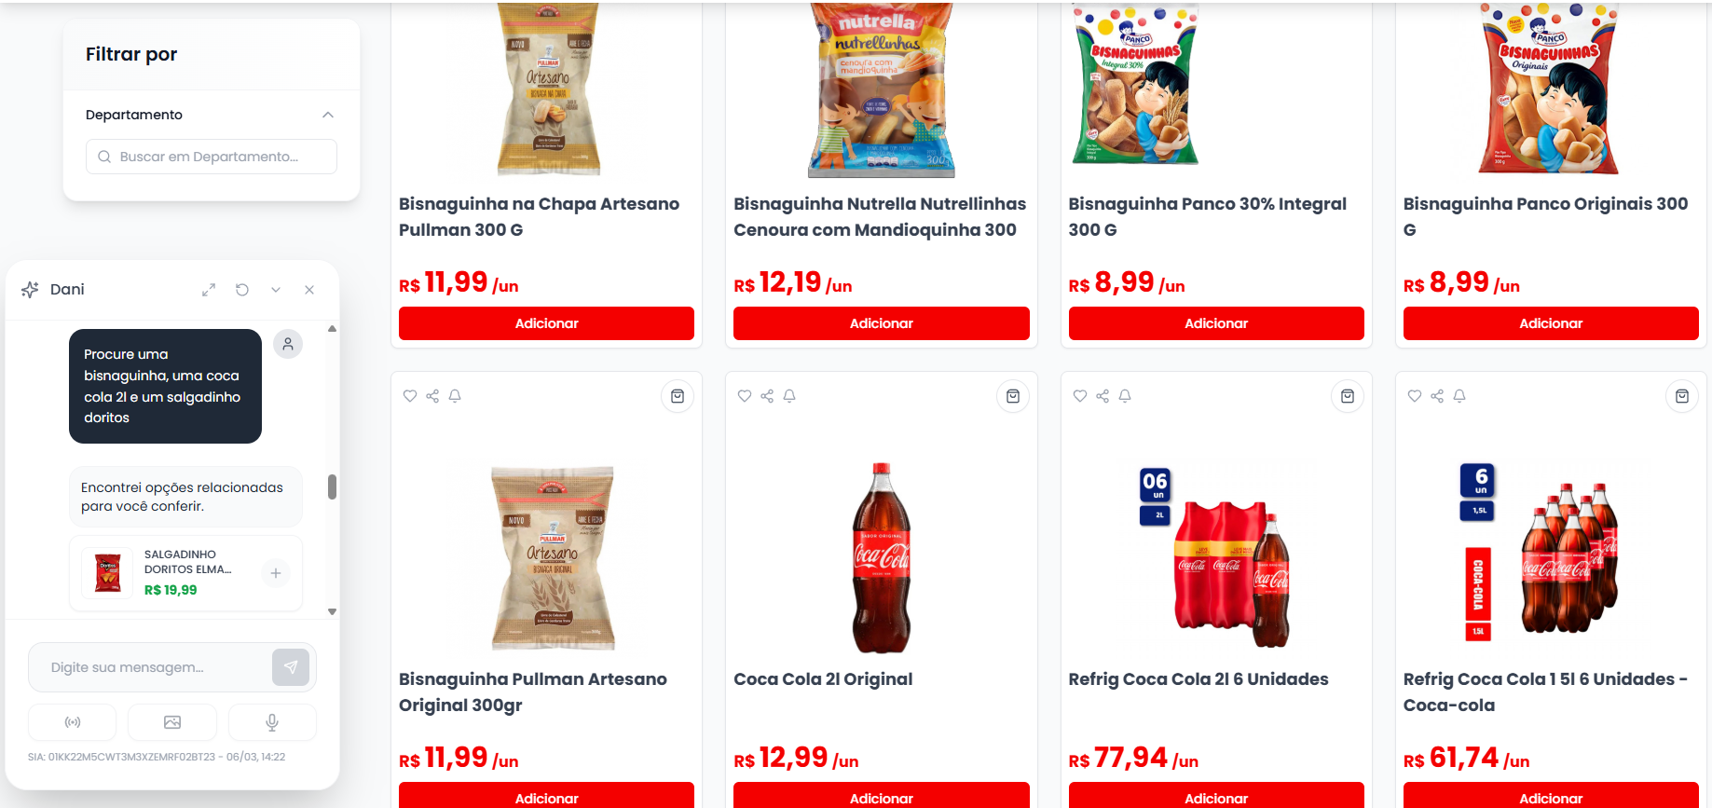1712x808 pixels.
Task: Toggle price alert bell on Coca Cola 2l Original
Action: (789, 396)
